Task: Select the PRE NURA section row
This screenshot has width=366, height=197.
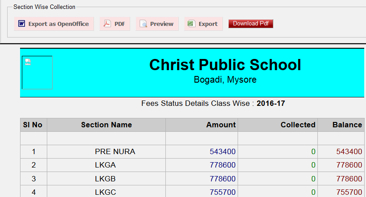Action: point(115,151)
